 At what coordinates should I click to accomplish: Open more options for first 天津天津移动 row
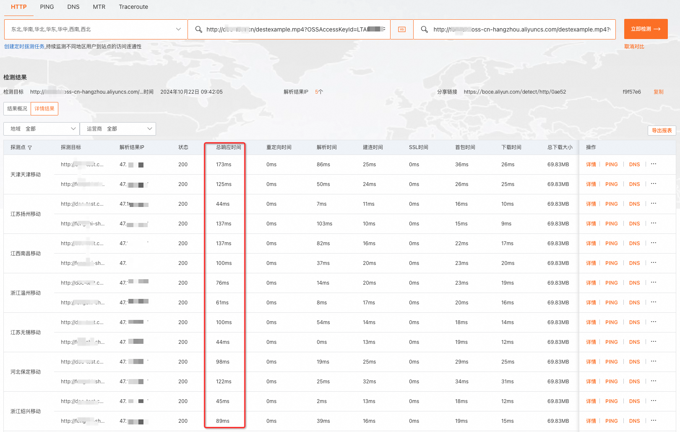coord(654,164)
